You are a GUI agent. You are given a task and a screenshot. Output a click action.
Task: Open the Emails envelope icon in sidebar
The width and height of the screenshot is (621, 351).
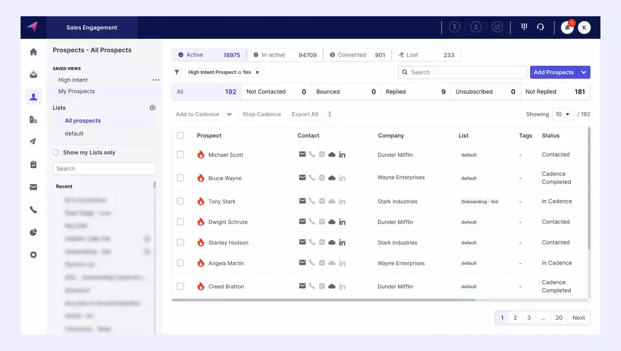33,187
